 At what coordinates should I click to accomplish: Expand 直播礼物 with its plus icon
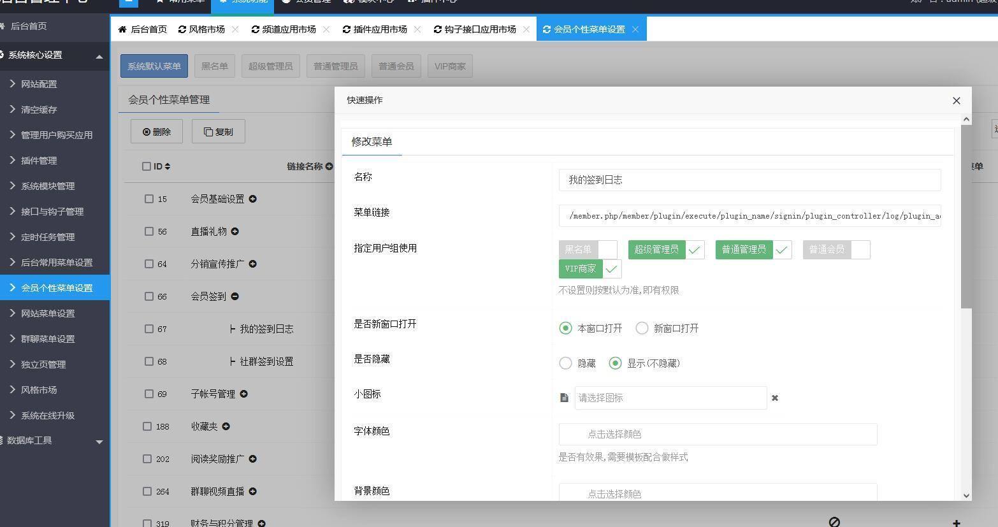pos(235,231)
